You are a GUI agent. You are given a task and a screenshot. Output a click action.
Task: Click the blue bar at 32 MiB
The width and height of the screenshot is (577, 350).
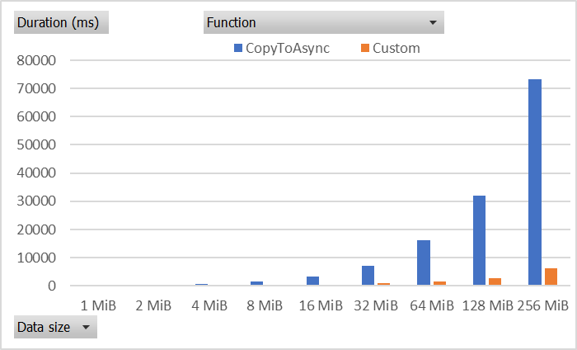click(368, 276)
